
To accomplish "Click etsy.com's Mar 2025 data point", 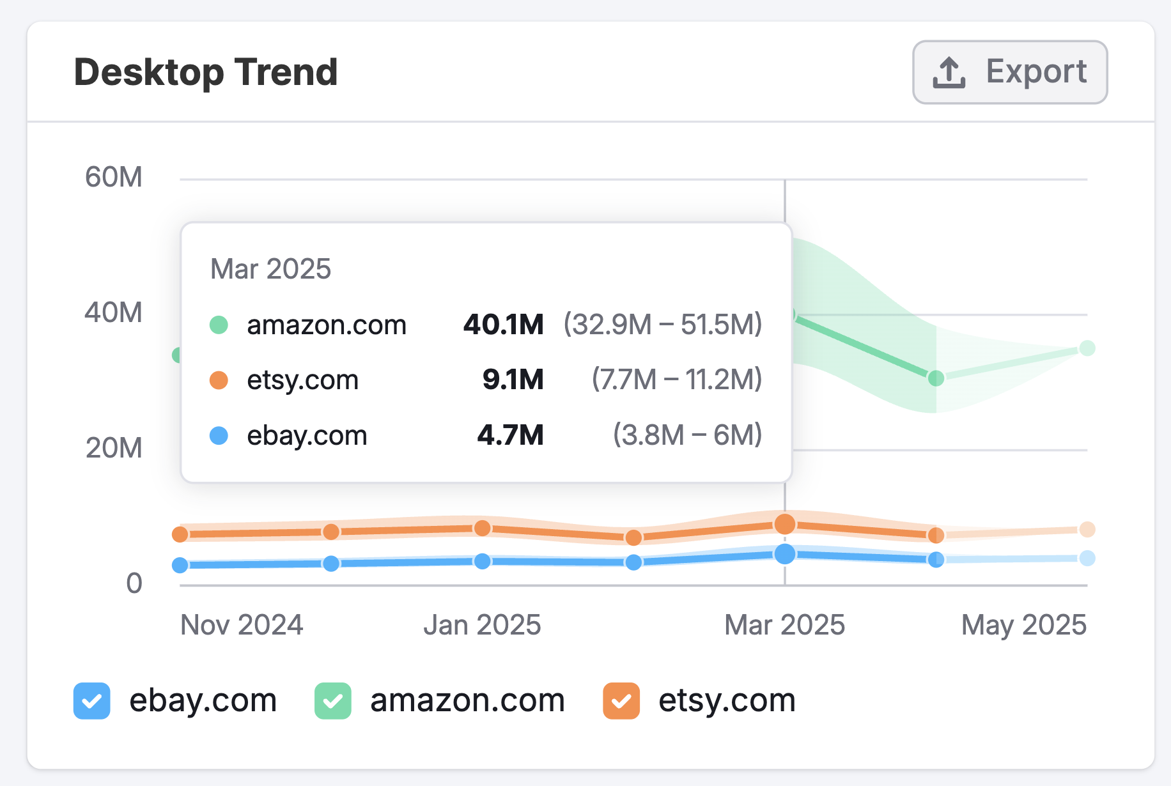I will (x=785, y=523).
